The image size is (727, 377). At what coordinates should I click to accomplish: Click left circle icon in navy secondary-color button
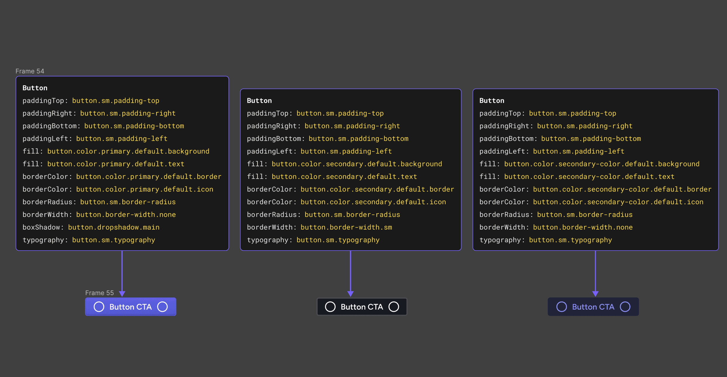tap(561, 306)
